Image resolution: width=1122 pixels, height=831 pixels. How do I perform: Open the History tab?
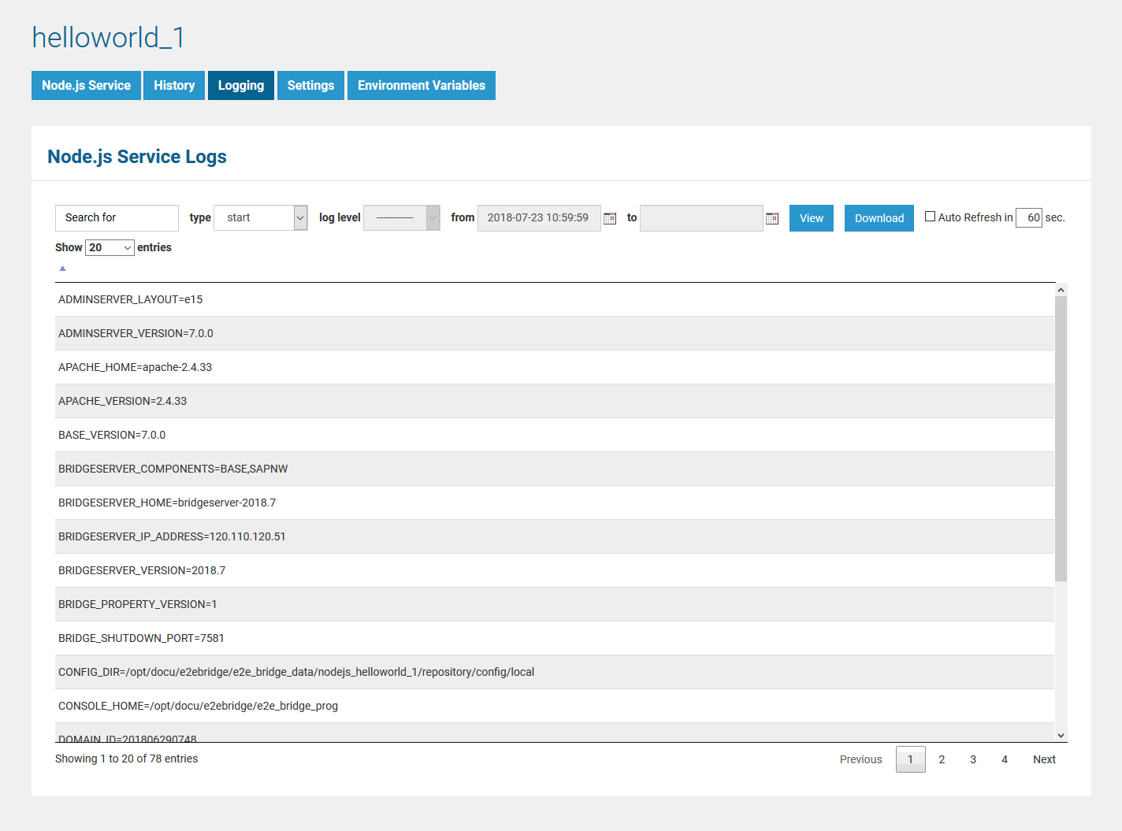pos(174,86)
